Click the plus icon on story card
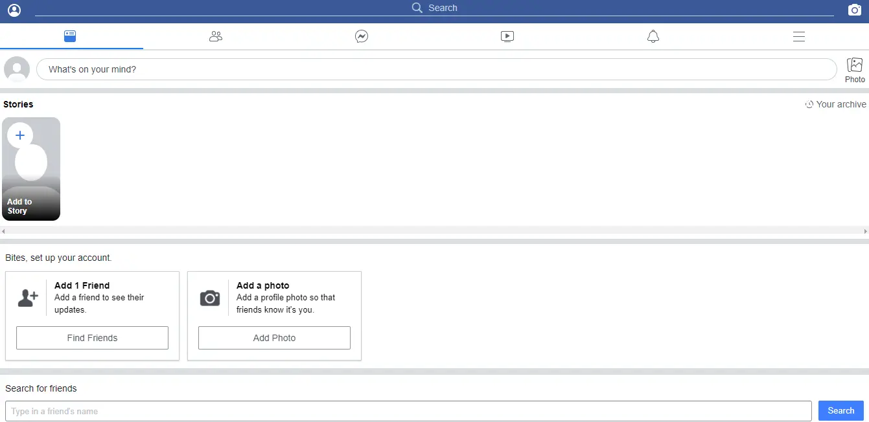 [20, 135]
